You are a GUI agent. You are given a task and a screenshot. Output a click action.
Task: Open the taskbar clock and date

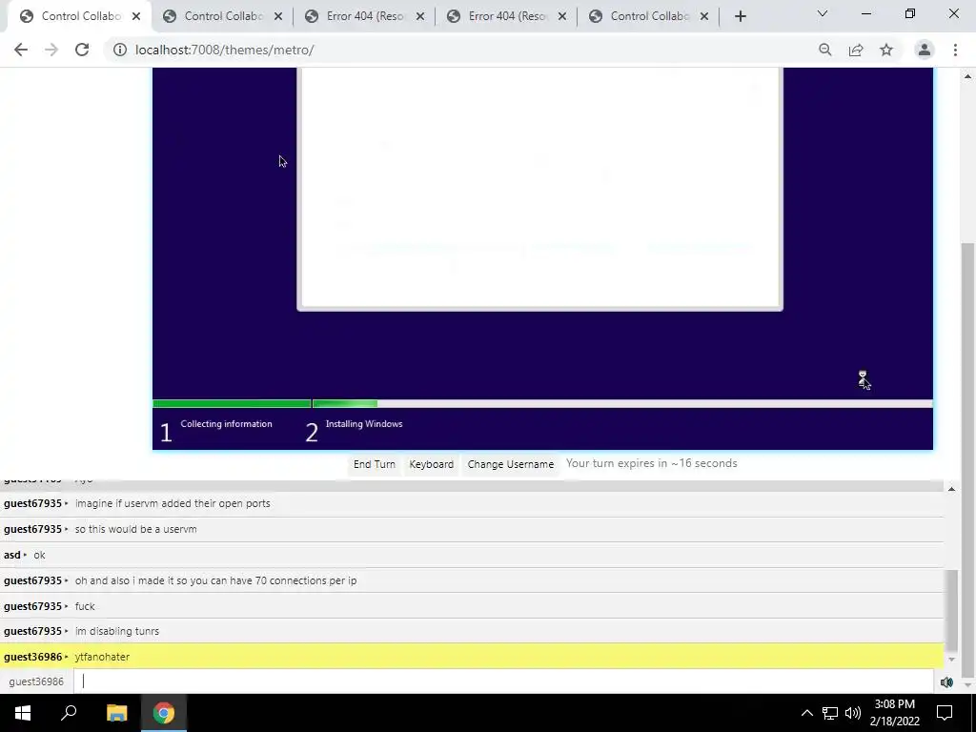point(894,713)
